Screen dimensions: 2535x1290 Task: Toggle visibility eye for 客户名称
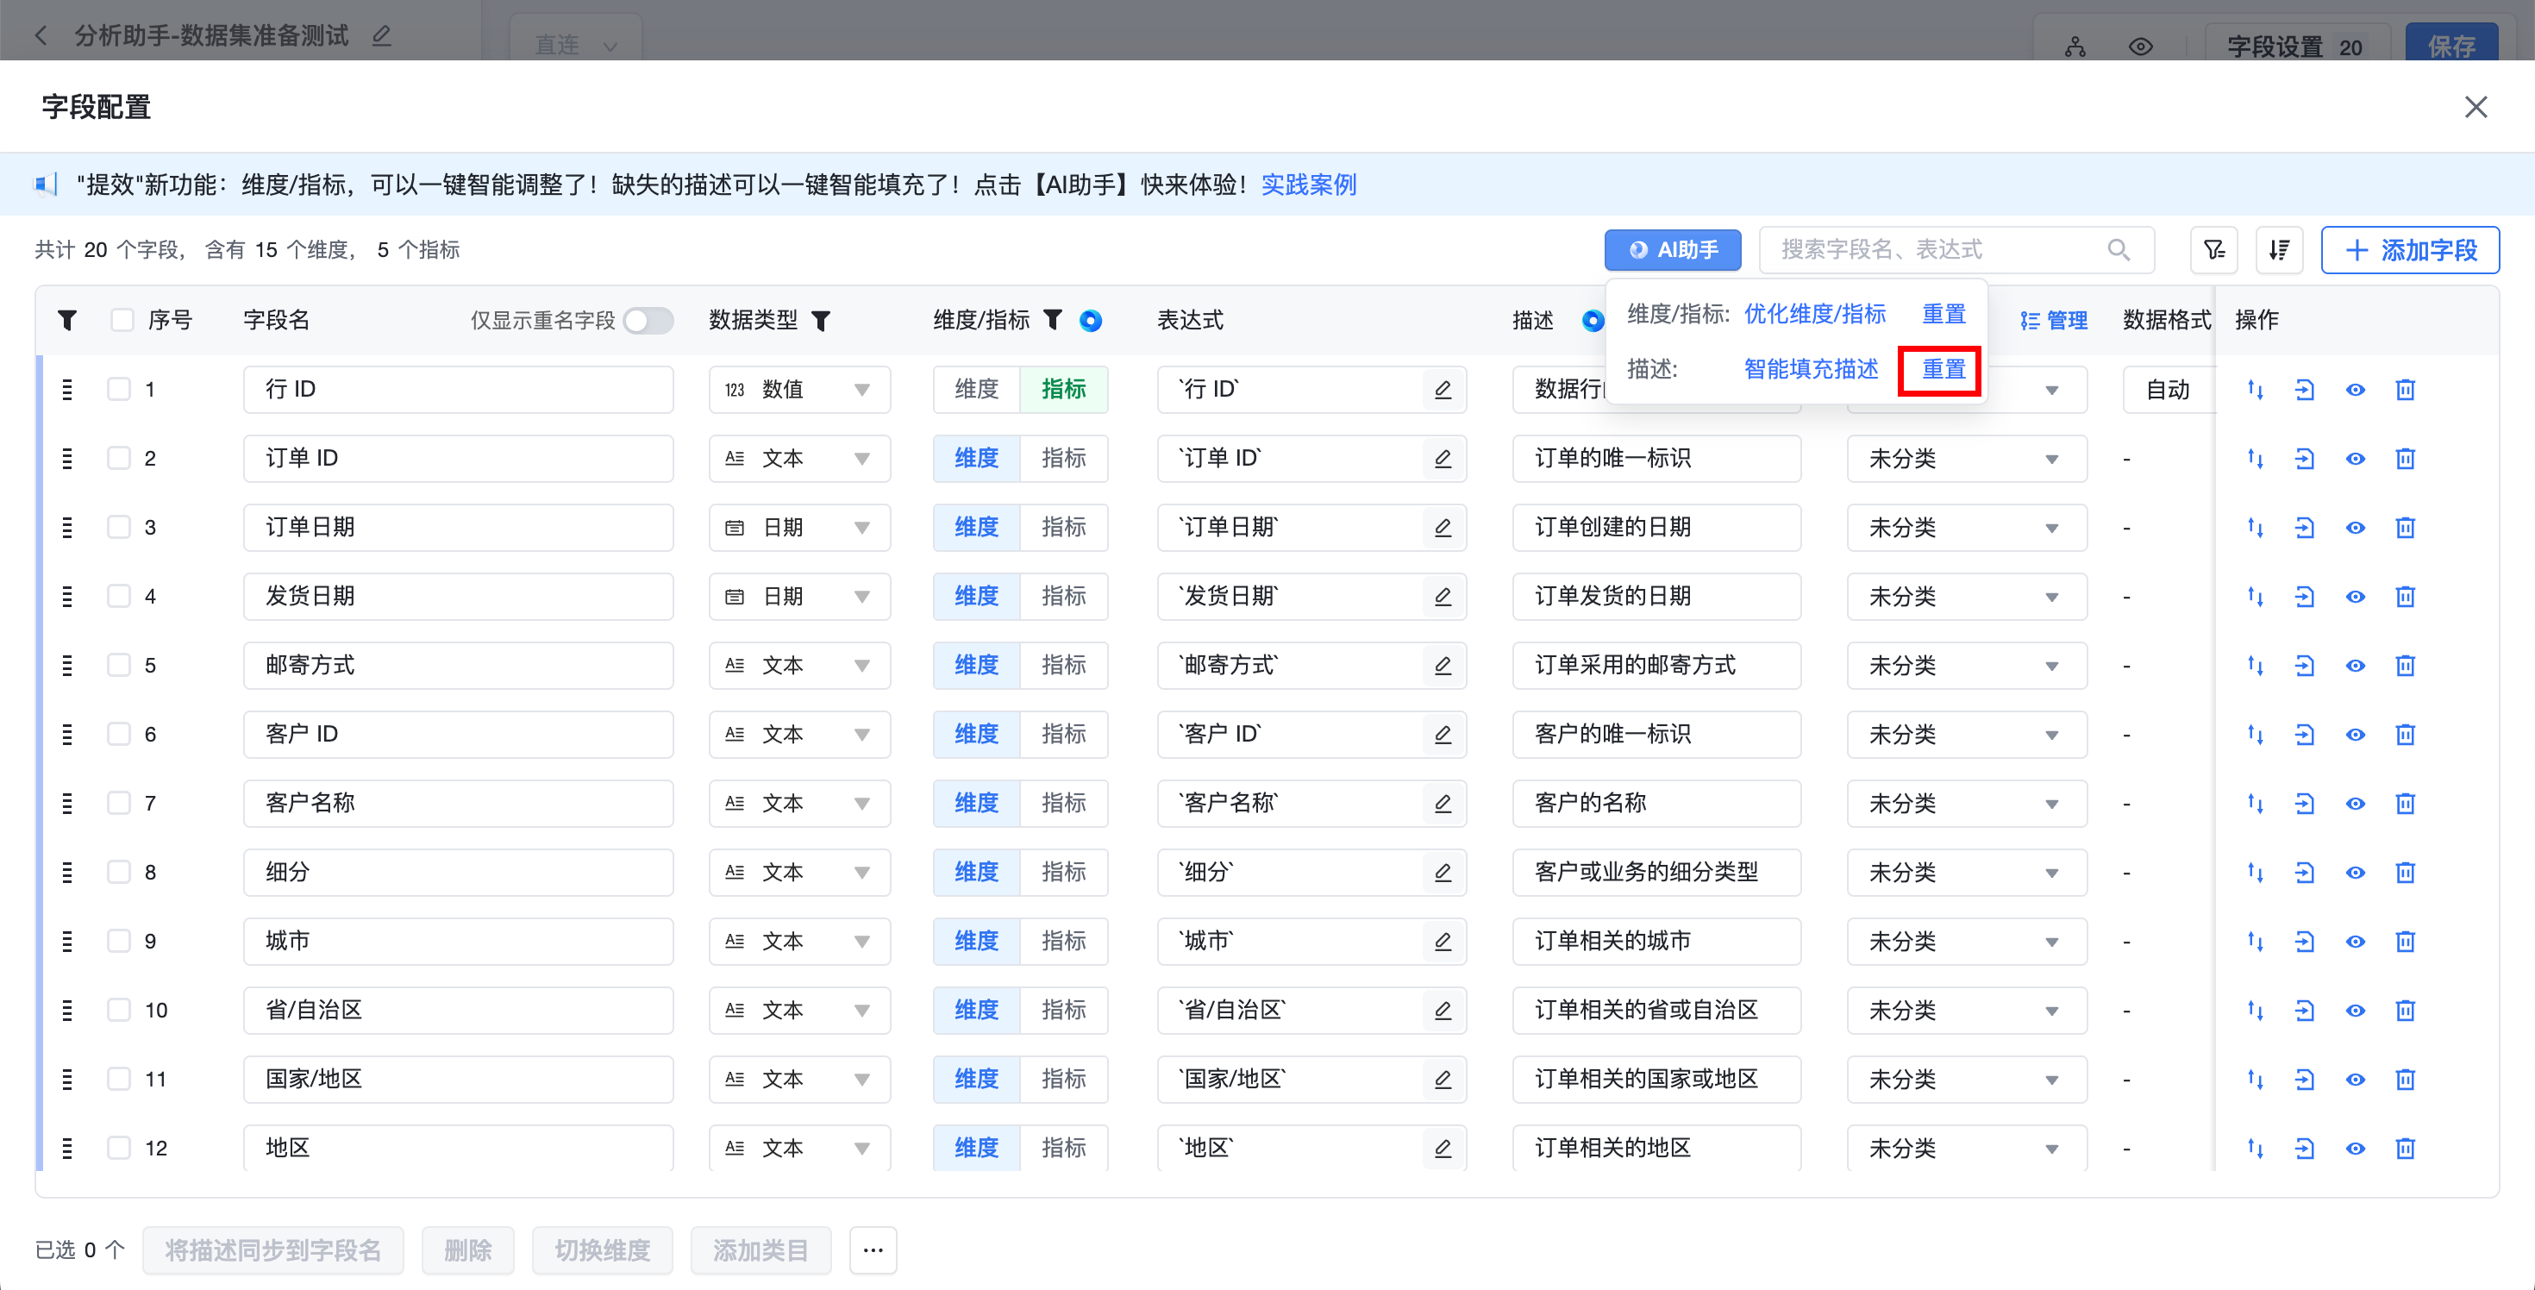click(2355, 803)
